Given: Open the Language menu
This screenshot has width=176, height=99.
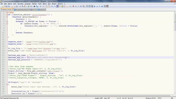Looking at the screenshot, I should [28, 4].
